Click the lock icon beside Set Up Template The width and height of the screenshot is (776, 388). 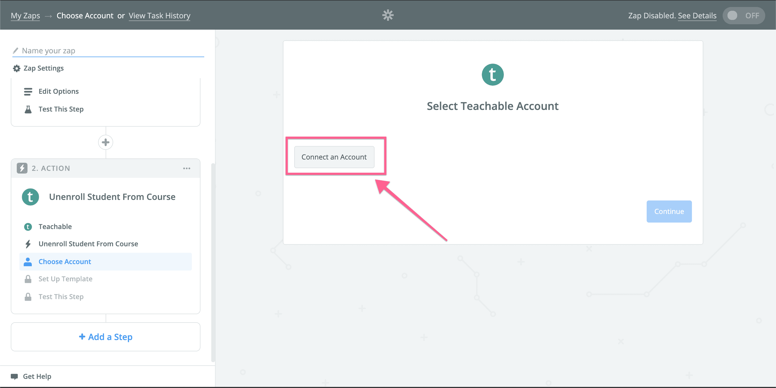coord(28,279)
